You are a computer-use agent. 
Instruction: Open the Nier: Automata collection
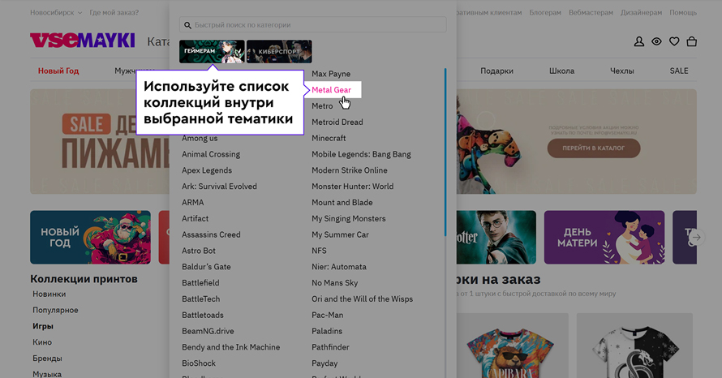coord(339,267)
